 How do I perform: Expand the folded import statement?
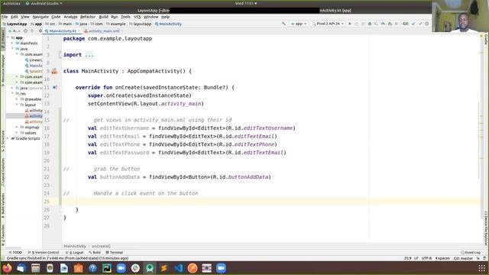[x=89, y=55]
